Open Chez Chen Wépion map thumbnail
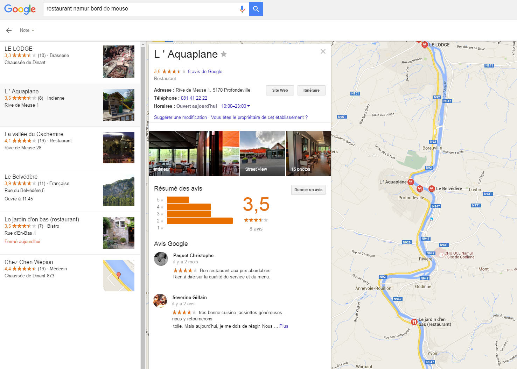Image resolution: width=517 pixels, height=369 pixels. [119, 276]
